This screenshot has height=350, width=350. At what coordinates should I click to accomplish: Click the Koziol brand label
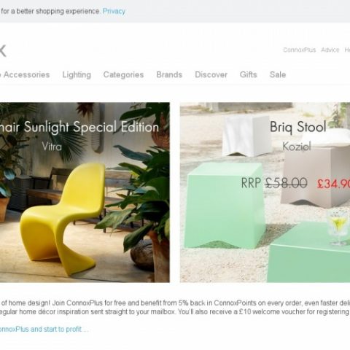[x=297, y=147]
